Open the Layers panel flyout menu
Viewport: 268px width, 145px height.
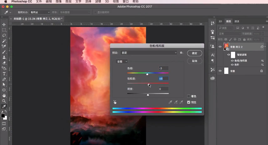[x=267, y=21]
